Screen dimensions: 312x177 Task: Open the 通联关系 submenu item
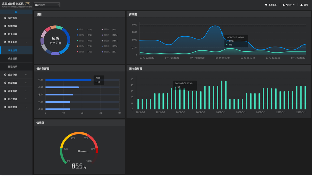(16, 67)
